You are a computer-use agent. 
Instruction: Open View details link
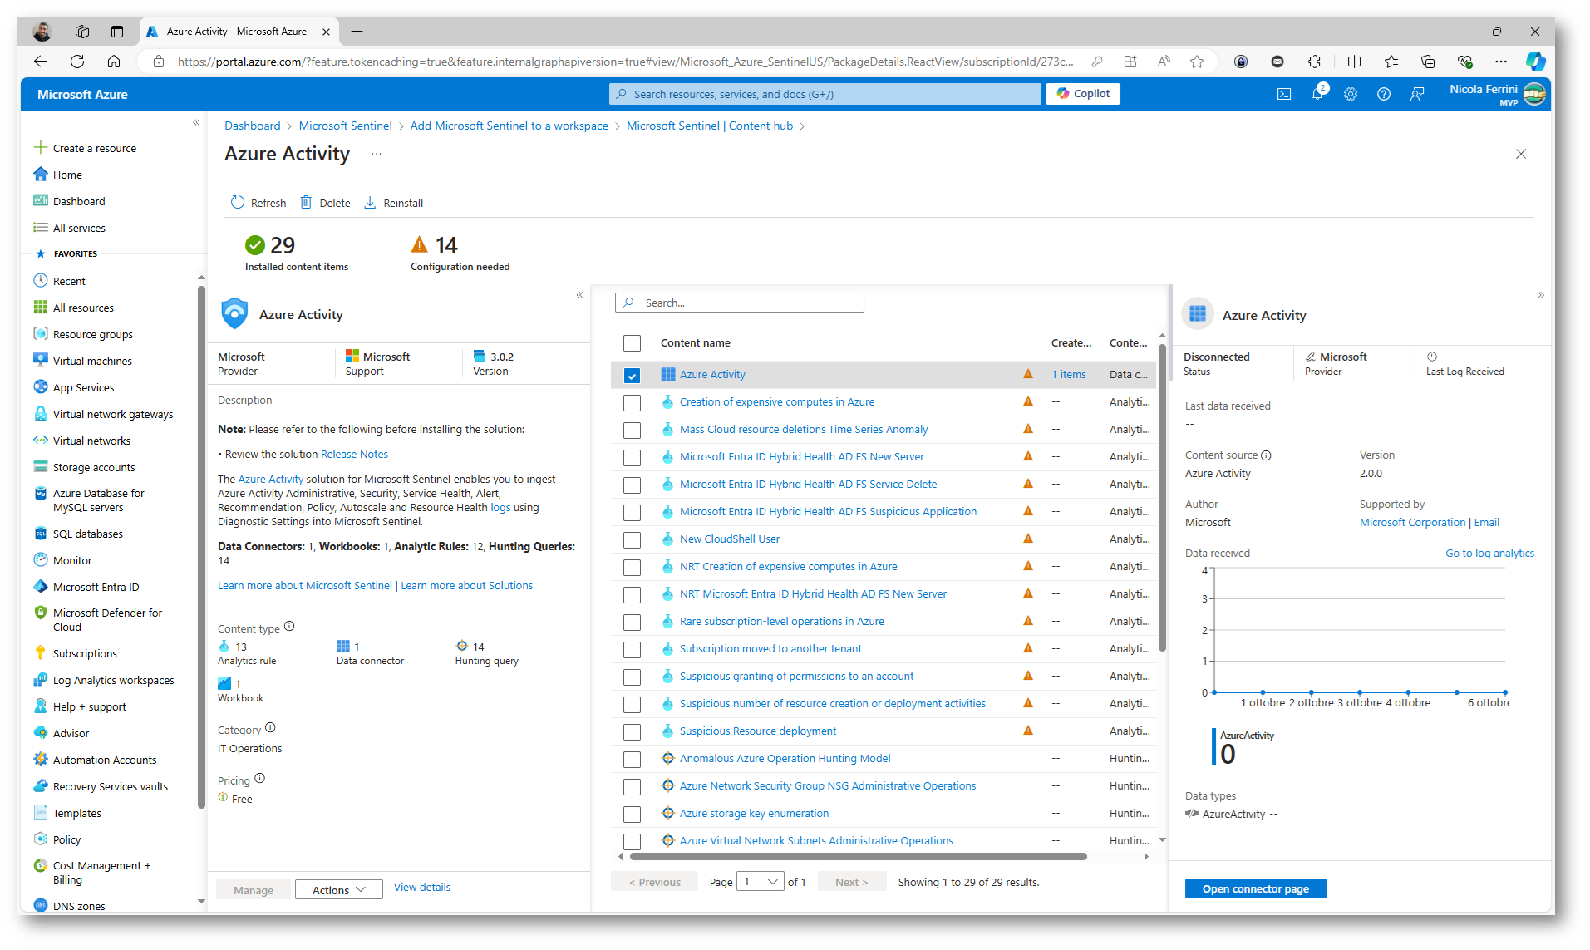coord(422,888)
